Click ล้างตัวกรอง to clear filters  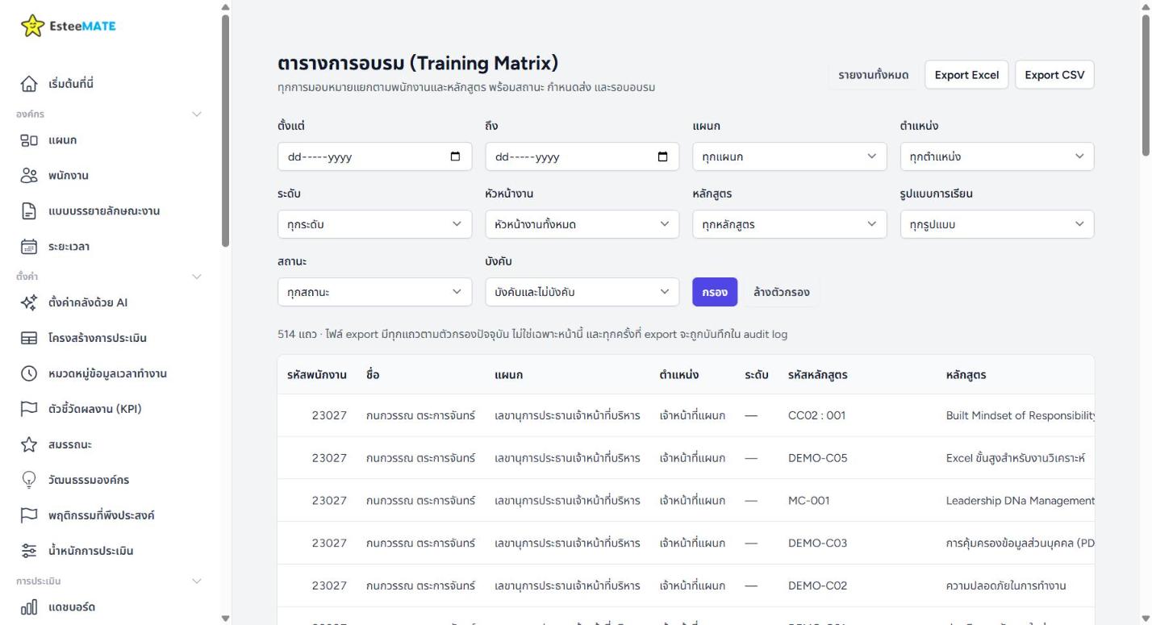coord(782,292)
